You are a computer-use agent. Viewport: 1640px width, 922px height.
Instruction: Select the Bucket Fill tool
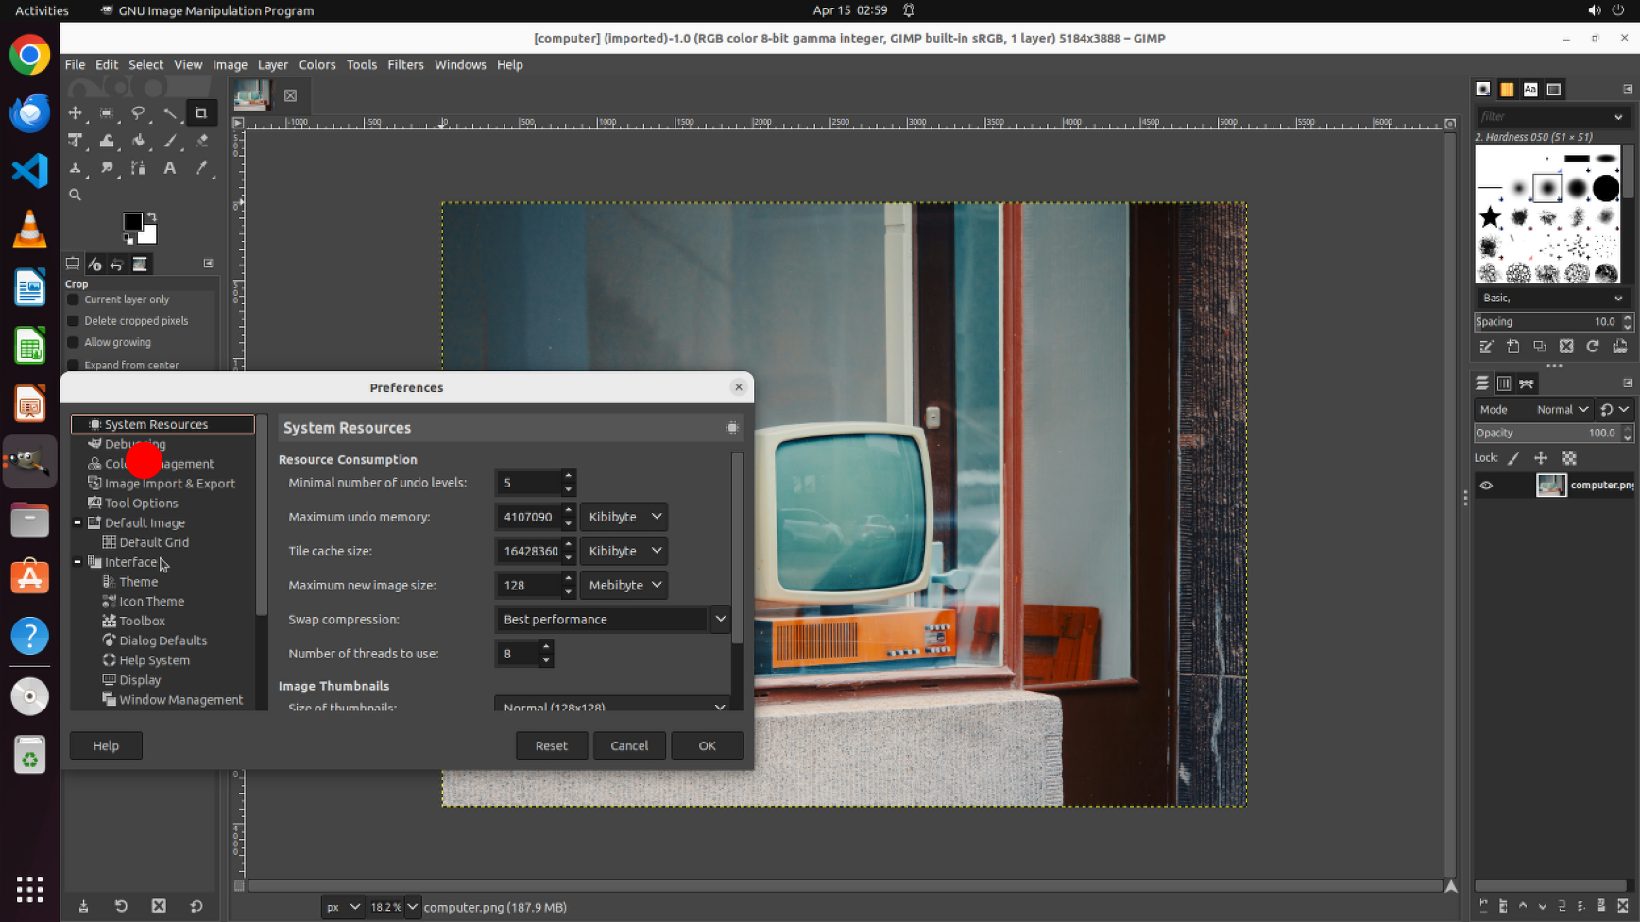(138, 141)
